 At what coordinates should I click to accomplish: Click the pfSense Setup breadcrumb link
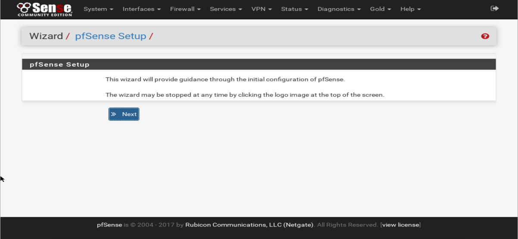point(111,36)
